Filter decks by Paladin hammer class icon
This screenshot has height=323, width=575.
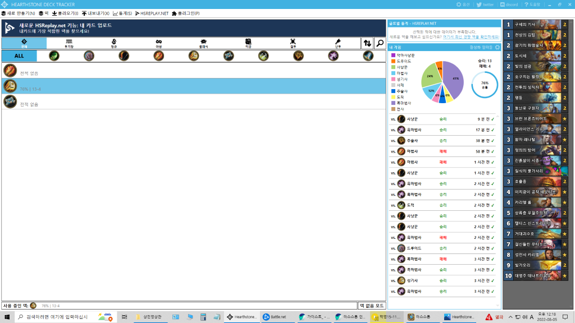(x=194, y=56)
